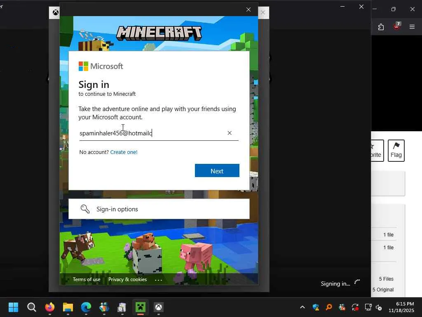Focus the email address input field
This screenshot has height=317, width=422.
[159, 133]
